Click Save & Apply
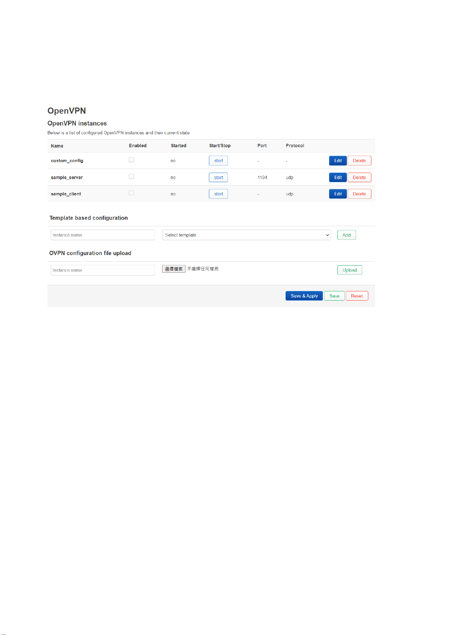 304,296
